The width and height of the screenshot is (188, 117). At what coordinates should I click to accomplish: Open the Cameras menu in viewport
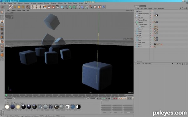coord(13,10)
